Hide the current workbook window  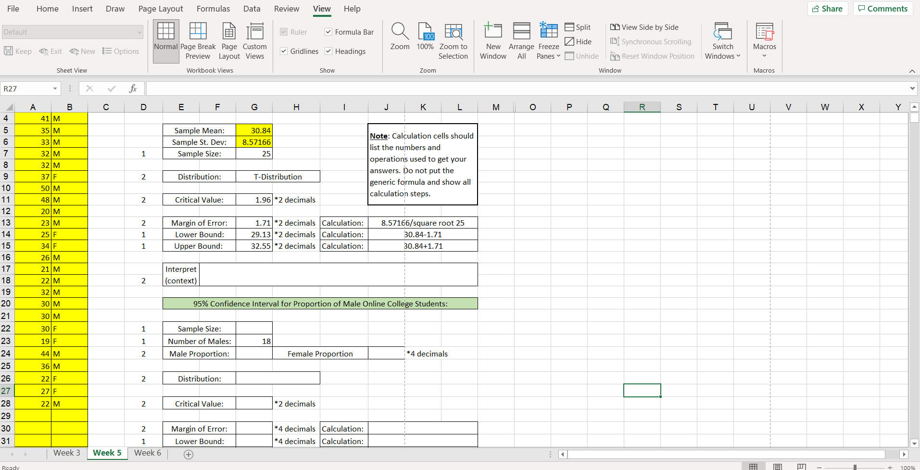[578, 41]
